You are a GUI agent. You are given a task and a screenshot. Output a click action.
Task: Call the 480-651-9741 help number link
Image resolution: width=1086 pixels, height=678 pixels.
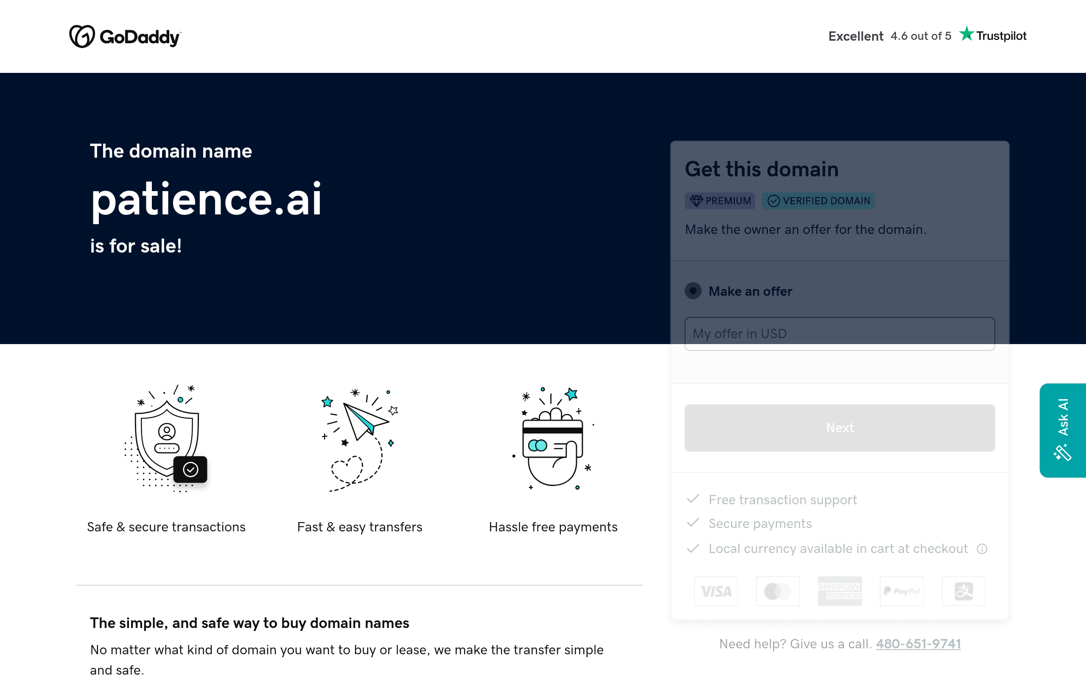coord(918,644)
